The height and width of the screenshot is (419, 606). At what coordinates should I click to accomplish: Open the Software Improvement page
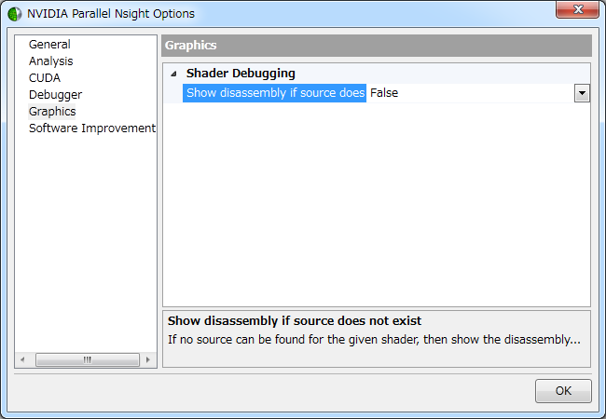pos(91,128)
